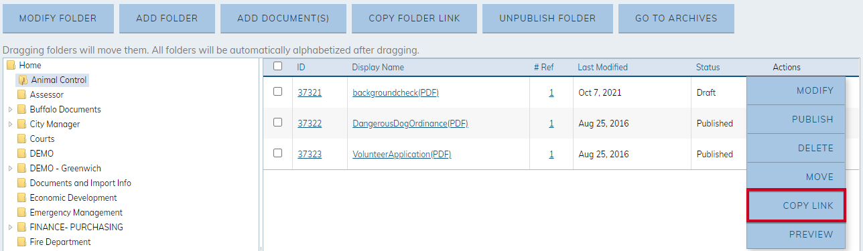Image resolution: width=863 pixels, height=251 pixels.
Task: Click the Home folder icon
Action: click(x=11, y=66)
